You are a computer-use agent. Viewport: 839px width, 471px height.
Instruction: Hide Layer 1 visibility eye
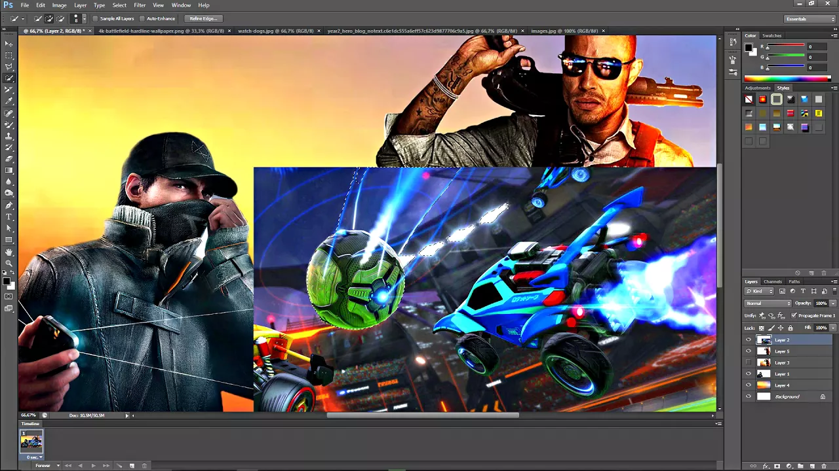(749, 374)
